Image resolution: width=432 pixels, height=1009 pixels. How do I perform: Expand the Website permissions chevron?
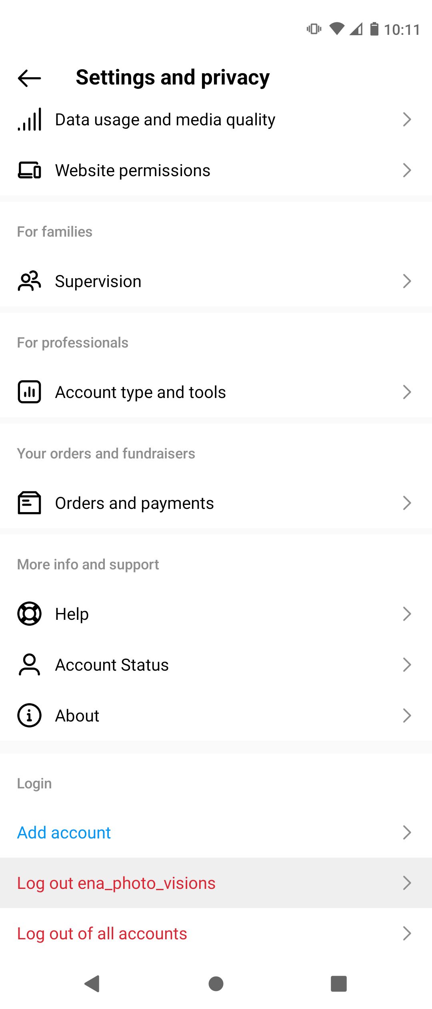coord(407,170)
